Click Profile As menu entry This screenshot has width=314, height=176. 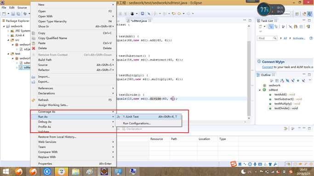[x=74, y=126]
